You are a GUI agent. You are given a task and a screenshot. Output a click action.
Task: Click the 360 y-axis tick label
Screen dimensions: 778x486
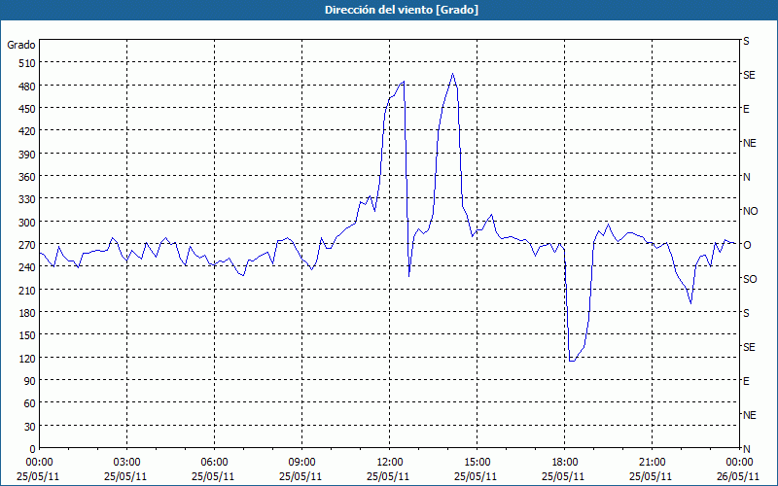[x=27, y=177]
